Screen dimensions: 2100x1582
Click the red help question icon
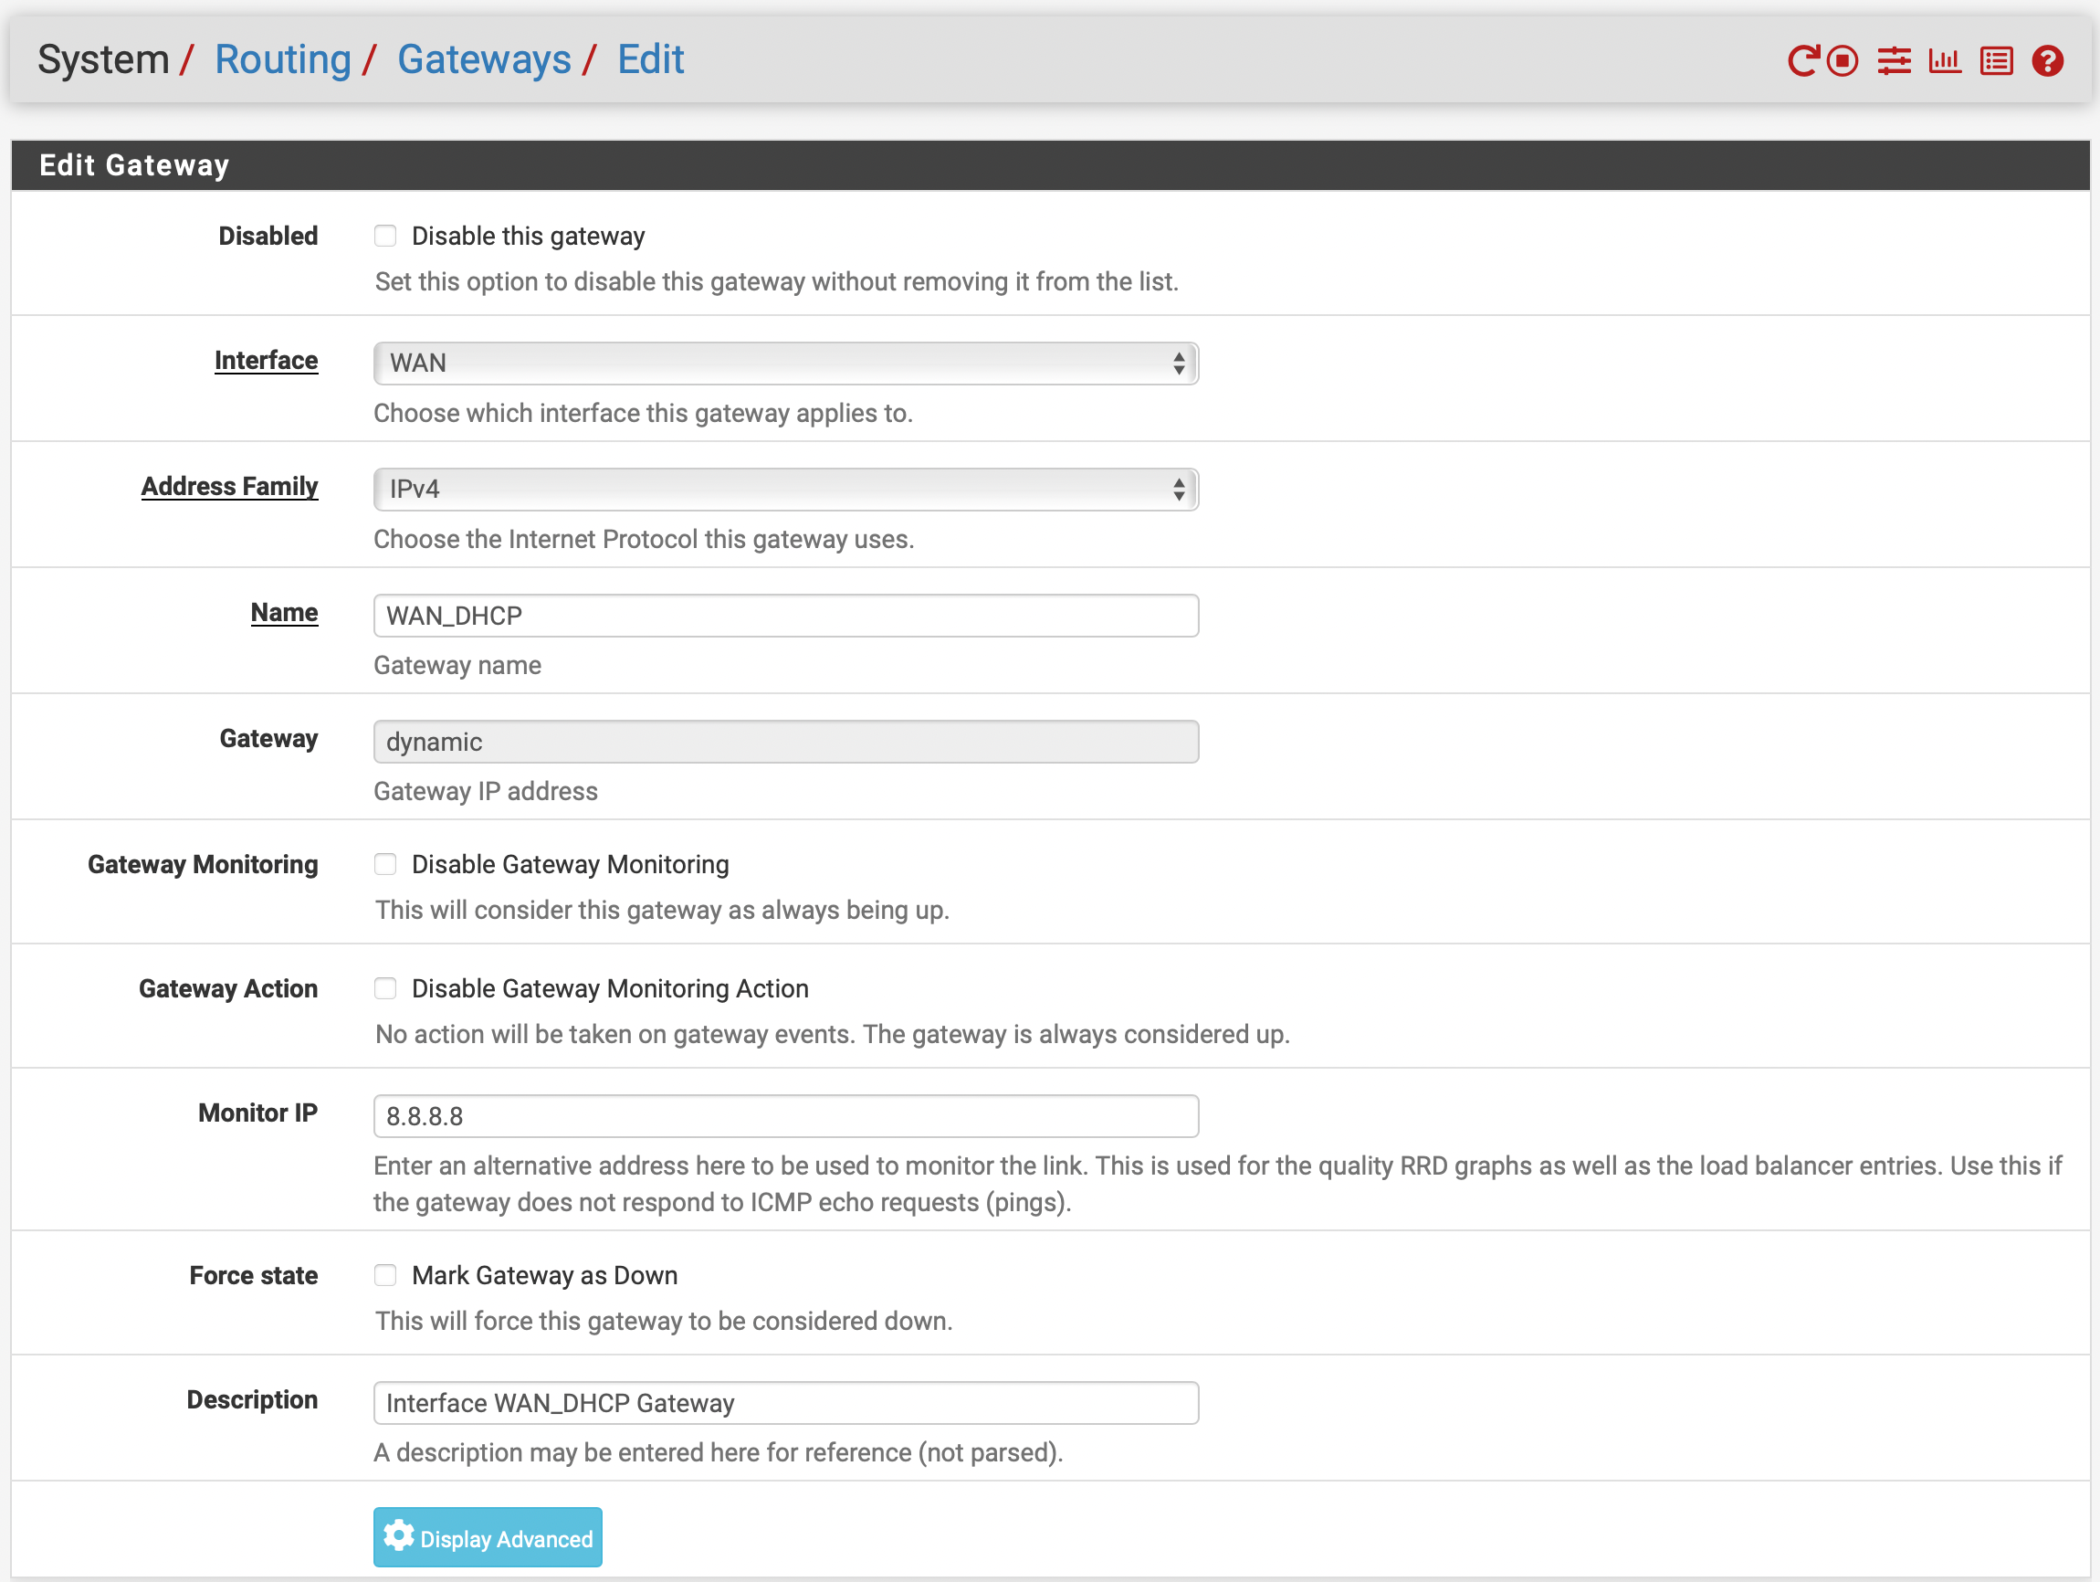[2048, 61]
